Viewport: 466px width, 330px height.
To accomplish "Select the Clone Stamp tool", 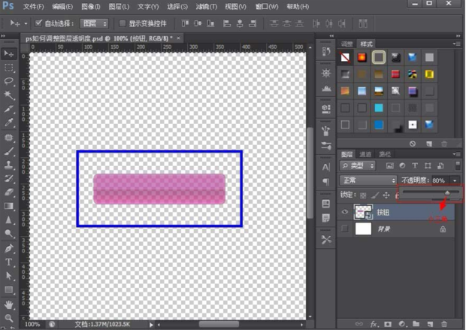I will pos(8,165).
